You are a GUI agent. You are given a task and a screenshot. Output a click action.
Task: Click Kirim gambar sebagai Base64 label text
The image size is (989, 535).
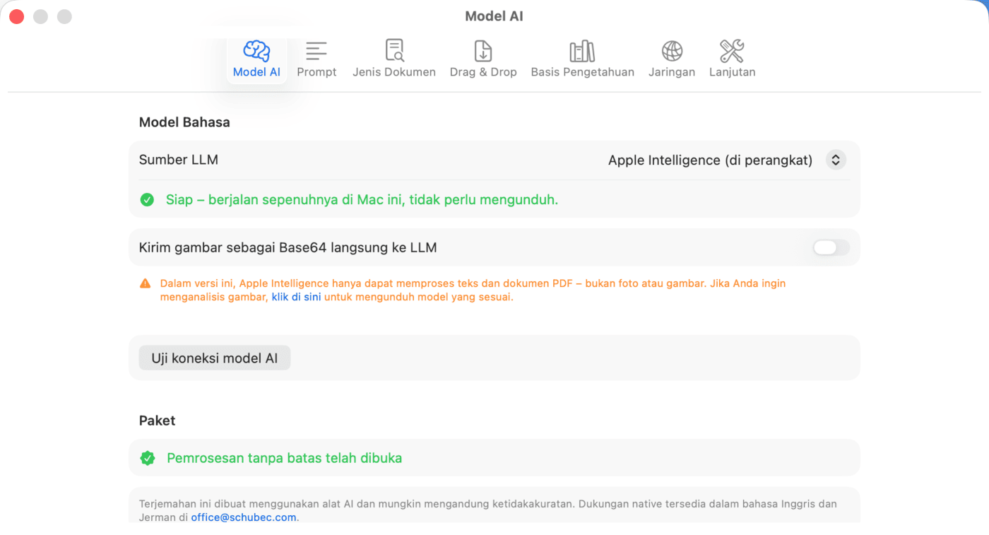[288, 247]
